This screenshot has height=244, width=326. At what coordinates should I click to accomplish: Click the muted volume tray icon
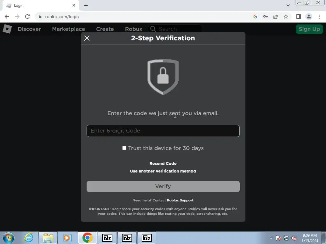[294, 238]
